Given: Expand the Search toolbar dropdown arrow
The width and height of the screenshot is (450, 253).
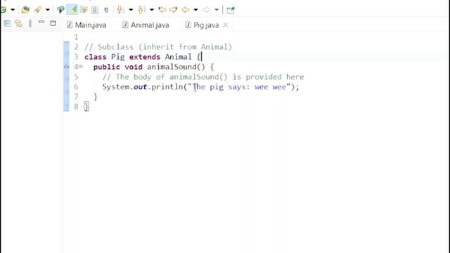Looking at the screenshot, I should [x=48, y=10].
